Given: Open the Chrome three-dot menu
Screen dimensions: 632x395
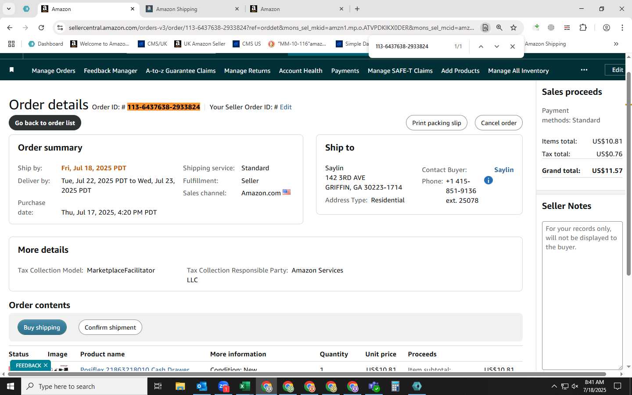Looking at the screenshot, I should 622,28.
